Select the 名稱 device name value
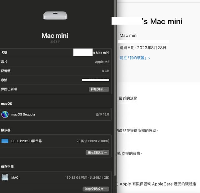Image resolution: width=200 pixels, height=193 pixels. [91, 53]
